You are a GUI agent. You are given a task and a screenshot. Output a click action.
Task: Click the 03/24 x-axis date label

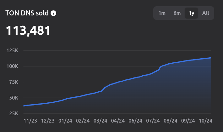tap(100, 121)
